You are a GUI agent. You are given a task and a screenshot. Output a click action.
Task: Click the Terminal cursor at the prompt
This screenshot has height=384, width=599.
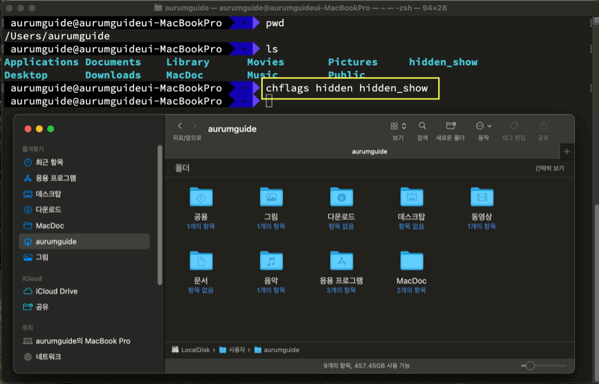(269, 101)
